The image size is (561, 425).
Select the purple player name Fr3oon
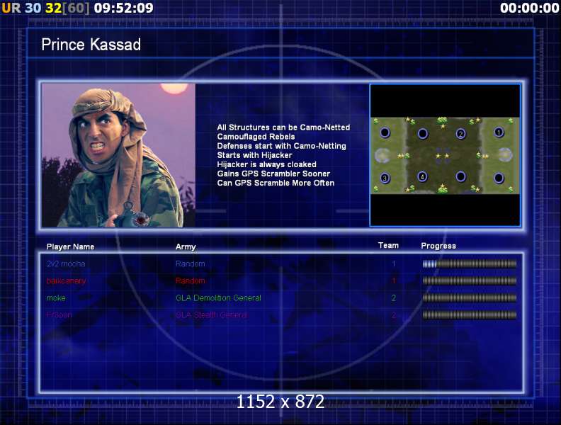click(x=59, y=314)
